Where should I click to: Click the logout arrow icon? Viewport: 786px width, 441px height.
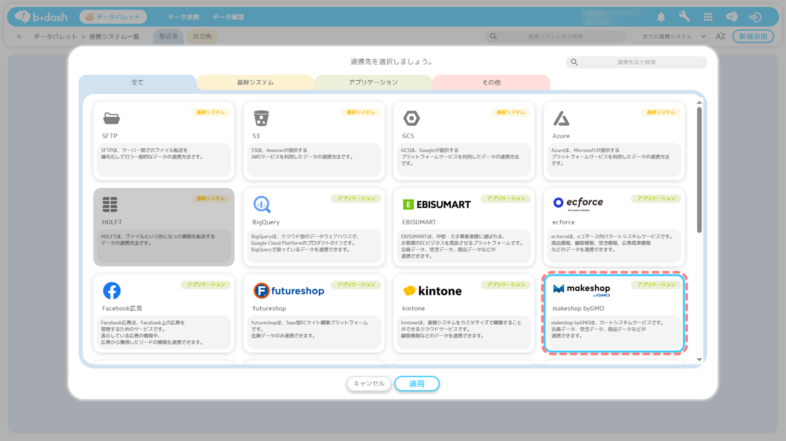(x=755, y=17)
